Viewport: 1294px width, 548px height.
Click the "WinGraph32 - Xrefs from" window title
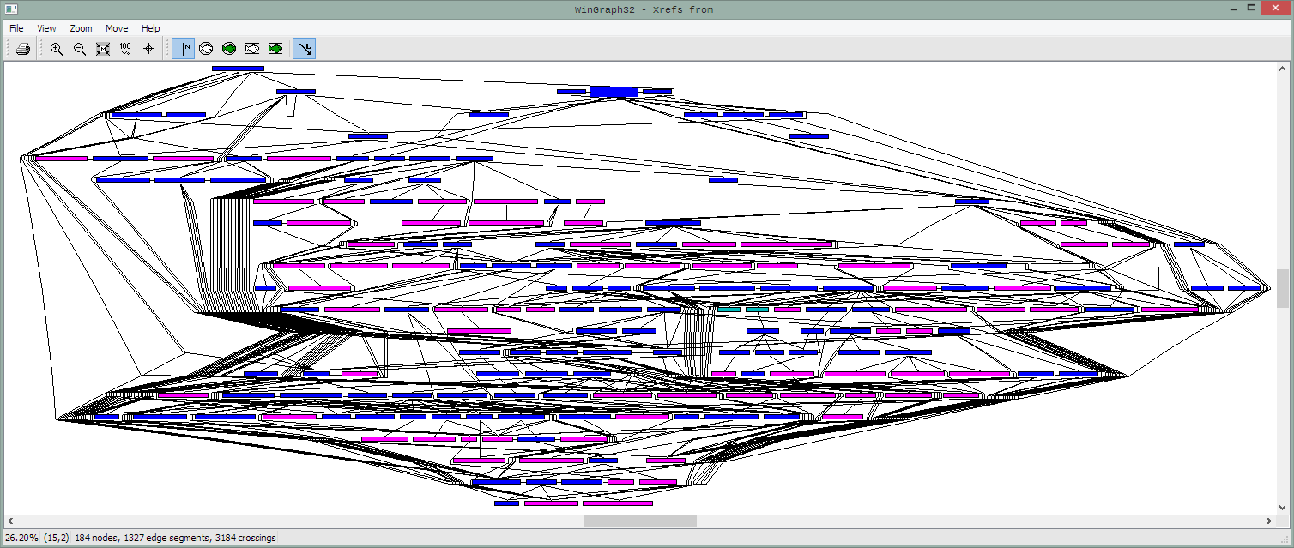click(644, 9)
